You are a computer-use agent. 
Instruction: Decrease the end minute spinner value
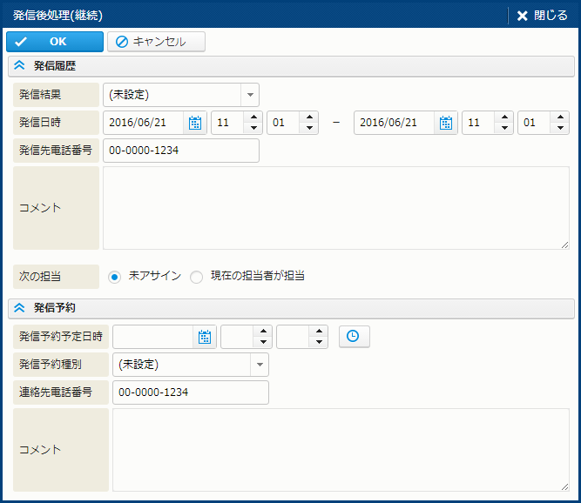coord(559,129)
